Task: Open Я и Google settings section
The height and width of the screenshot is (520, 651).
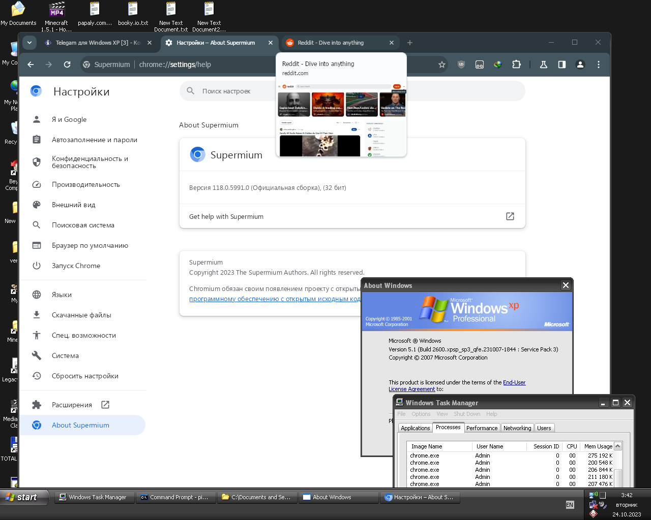Action: (82, 119)
